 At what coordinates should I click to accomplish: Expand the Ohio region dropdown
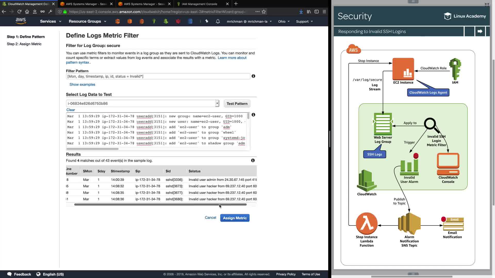click(284, 21)
